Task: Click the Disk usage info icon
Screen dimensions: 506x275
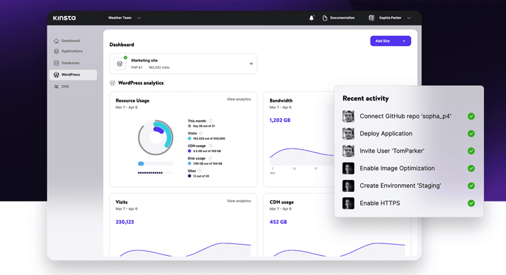Action: pos(210,159)
